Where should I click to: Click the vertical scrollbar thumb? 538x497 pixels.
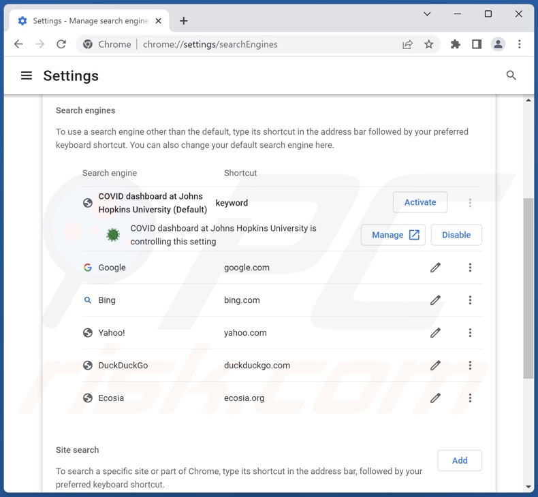pos(528,288)
